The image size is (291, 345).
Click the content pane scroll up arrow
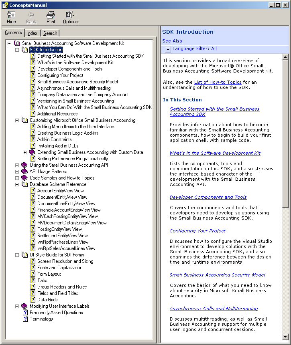point(285,57)
